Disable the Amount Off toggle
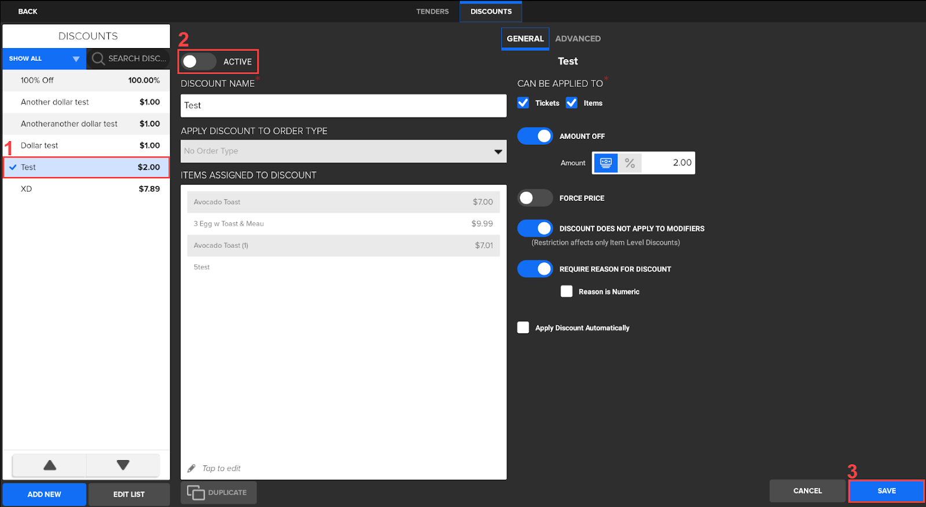This screenshot has height=507, width=926. (535, 136)
